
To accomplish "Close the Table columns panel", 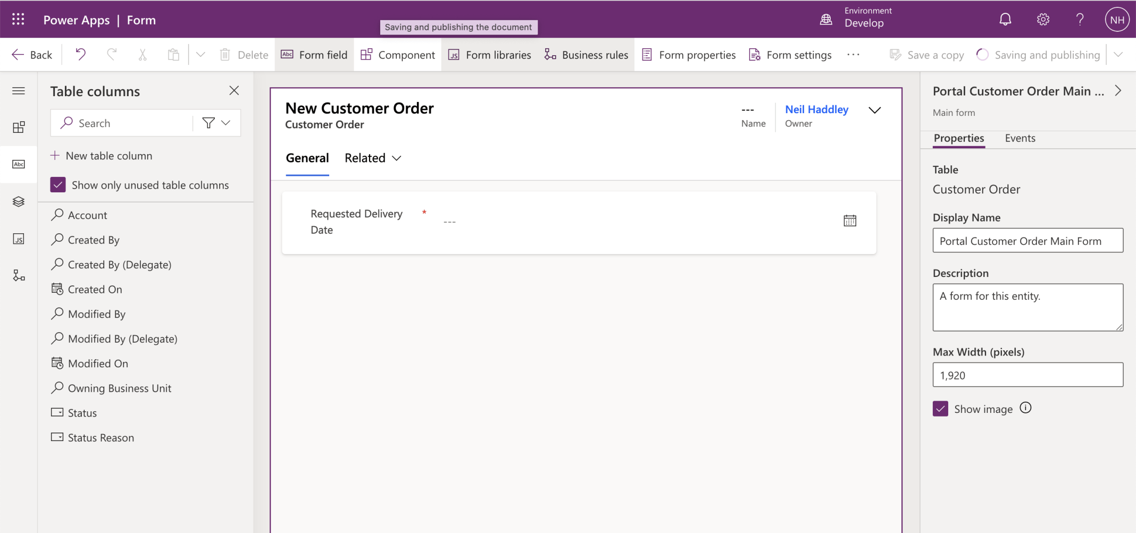I will [x=234, y=91].
